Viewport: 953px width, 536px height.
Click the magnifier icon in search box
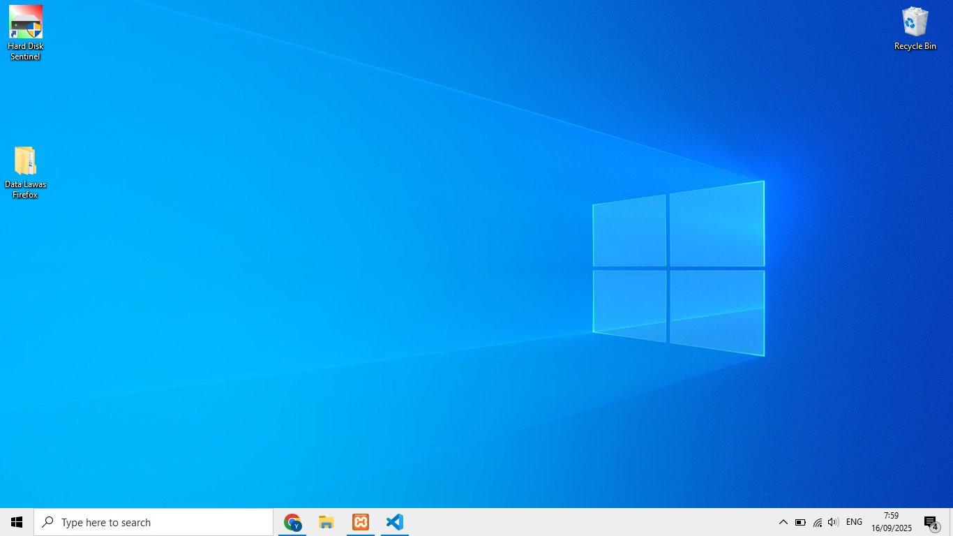point(47,522)
